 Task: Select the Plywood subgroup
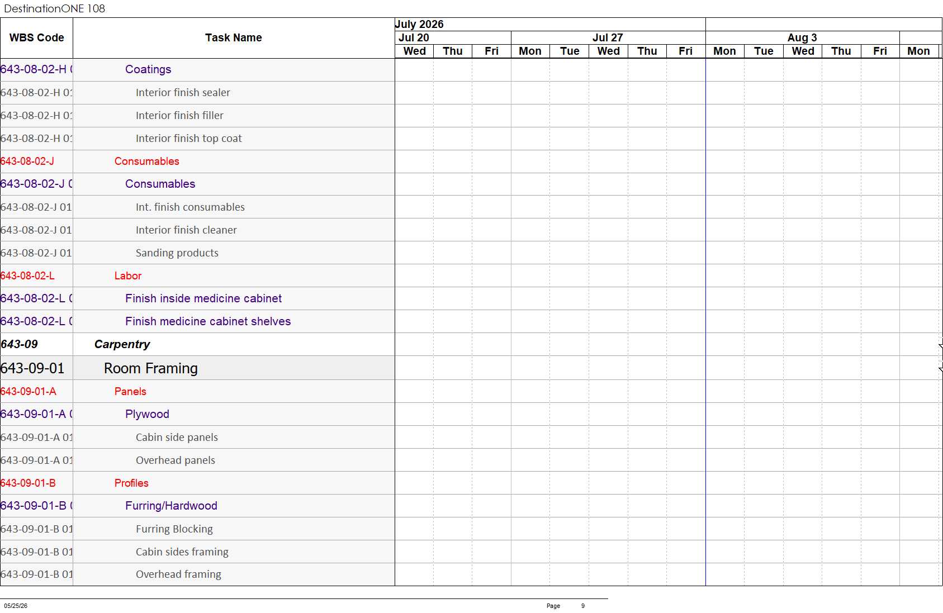[147, 415]
